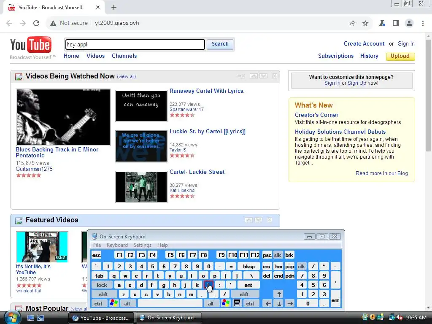The image size is (432, 324).
Task: Click the Search button
Action: click(x=220, y=44)
